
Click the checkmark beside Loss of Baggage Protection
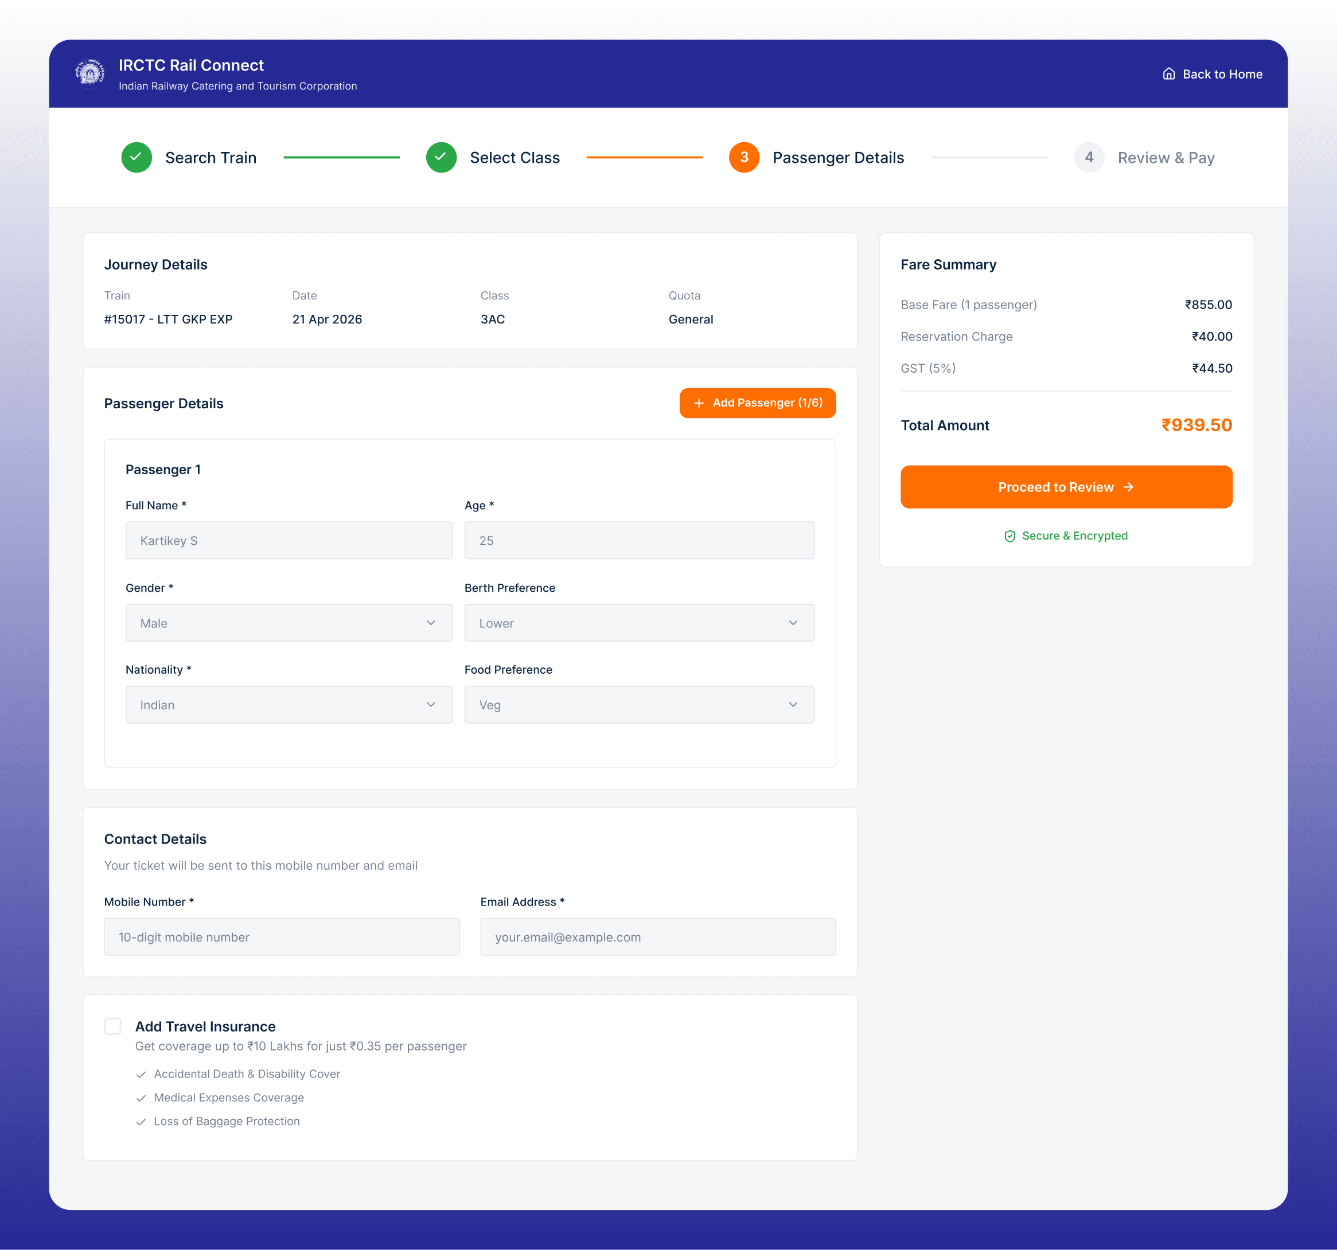click(x=141, y=1122)
